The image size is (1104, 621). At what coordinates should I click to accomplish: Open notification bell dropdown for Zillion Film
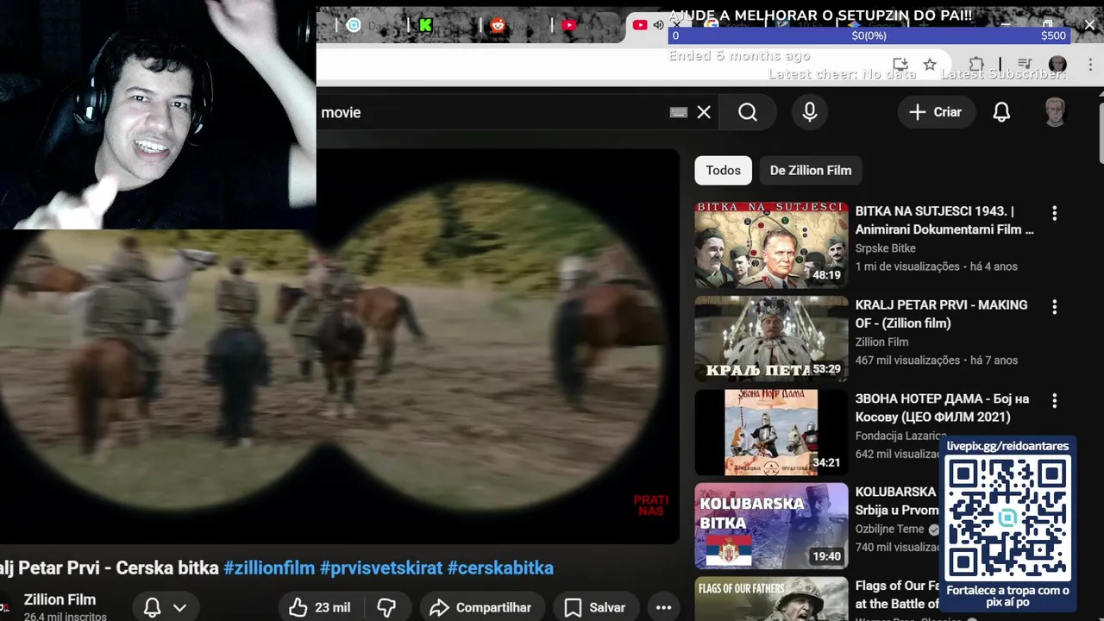165,607
